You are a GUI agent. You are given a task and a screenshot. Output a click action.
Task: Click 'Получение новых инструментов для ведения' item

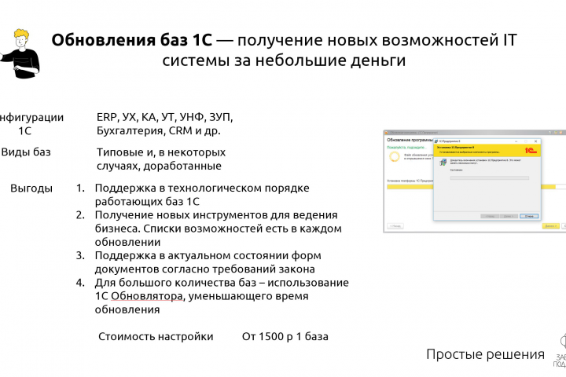tap(216, 215)
